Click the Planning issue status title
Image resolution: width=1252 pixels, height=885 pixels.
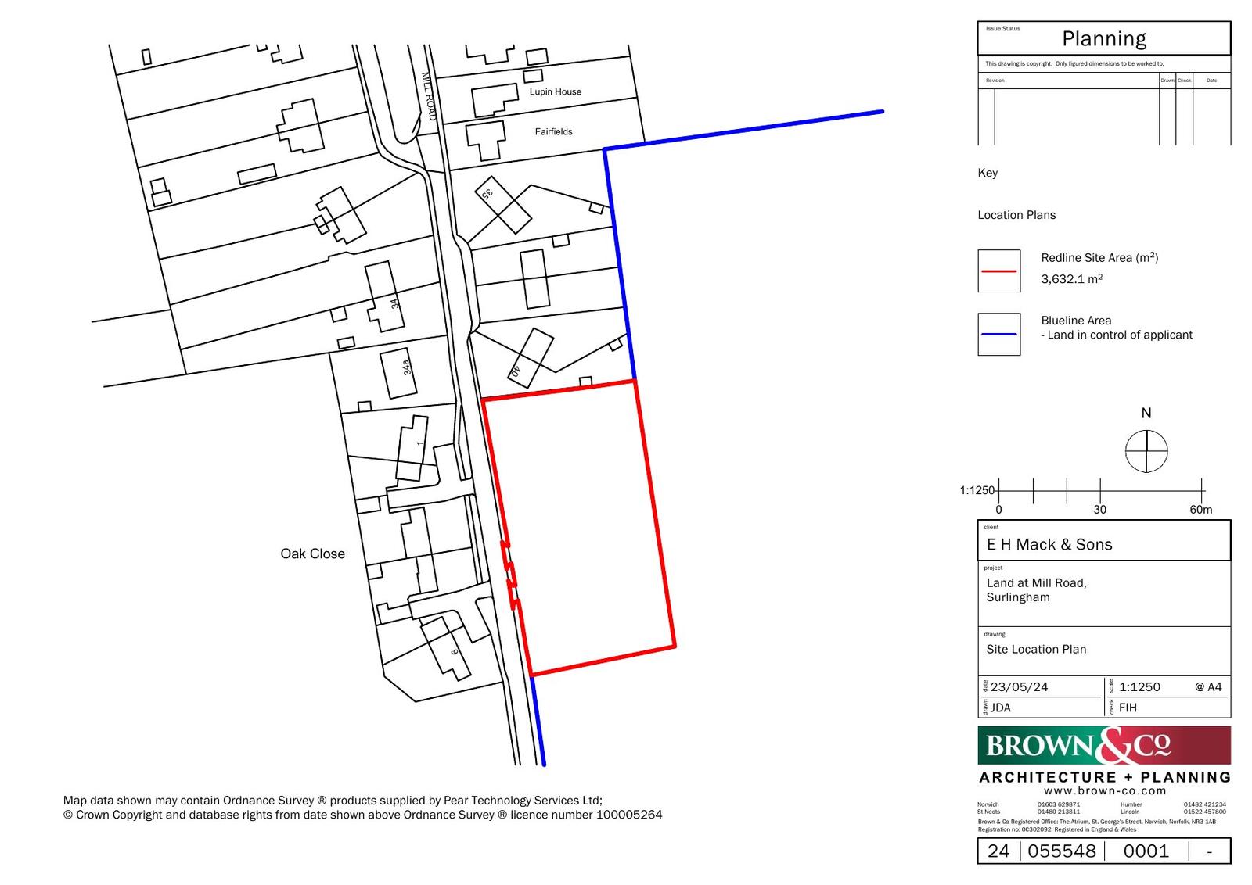click(1103, 38)
